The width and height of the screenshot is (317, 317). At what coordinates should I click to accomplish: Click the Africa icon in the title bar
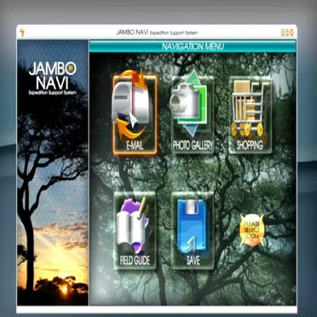click(22, 32)
